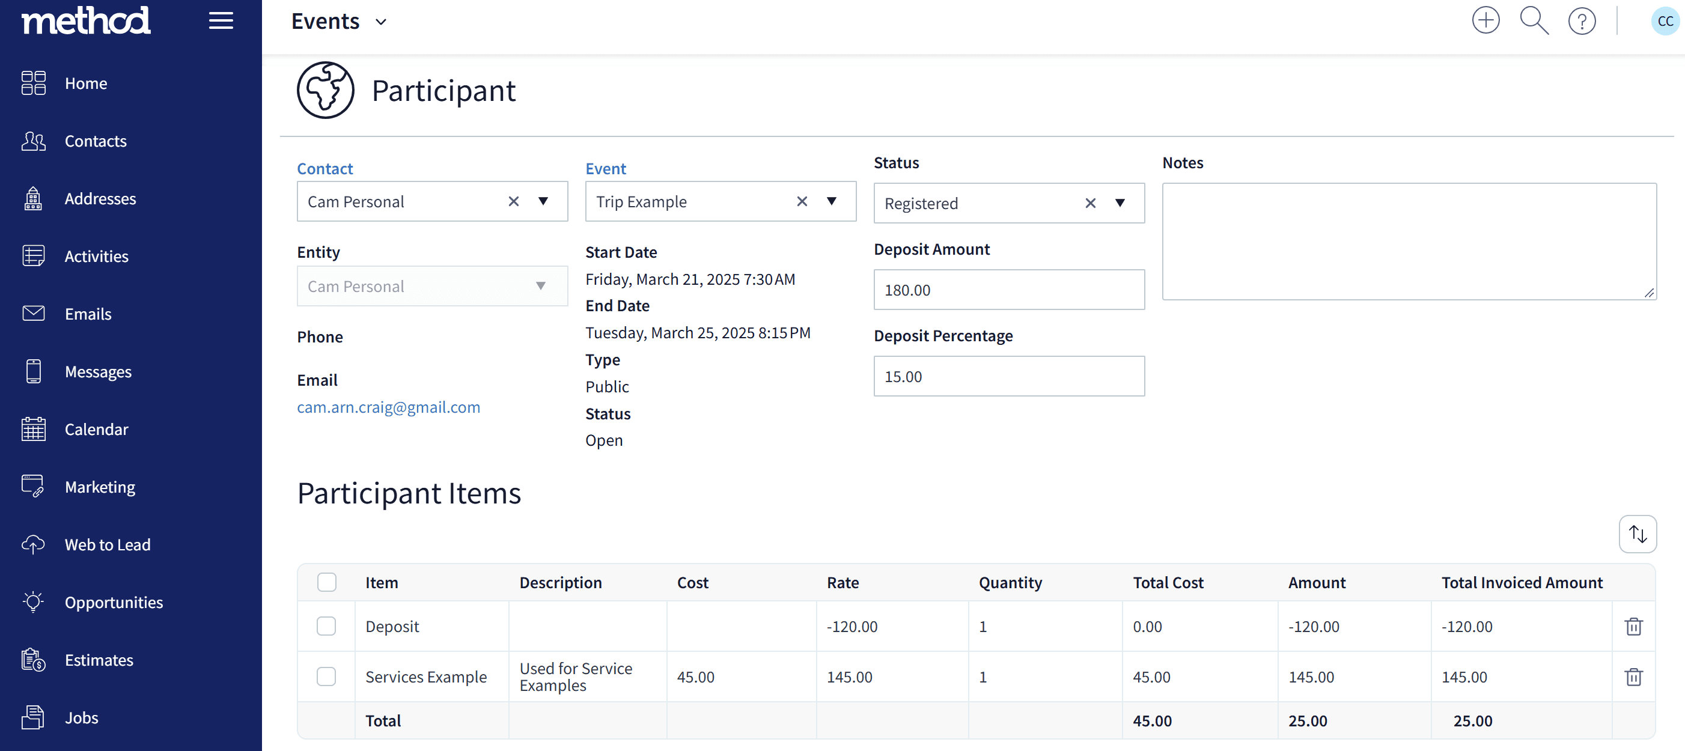Viewport: 1685px width, 751px height.
Task: Click the sort order arrows button
Action: (1638, 534)
